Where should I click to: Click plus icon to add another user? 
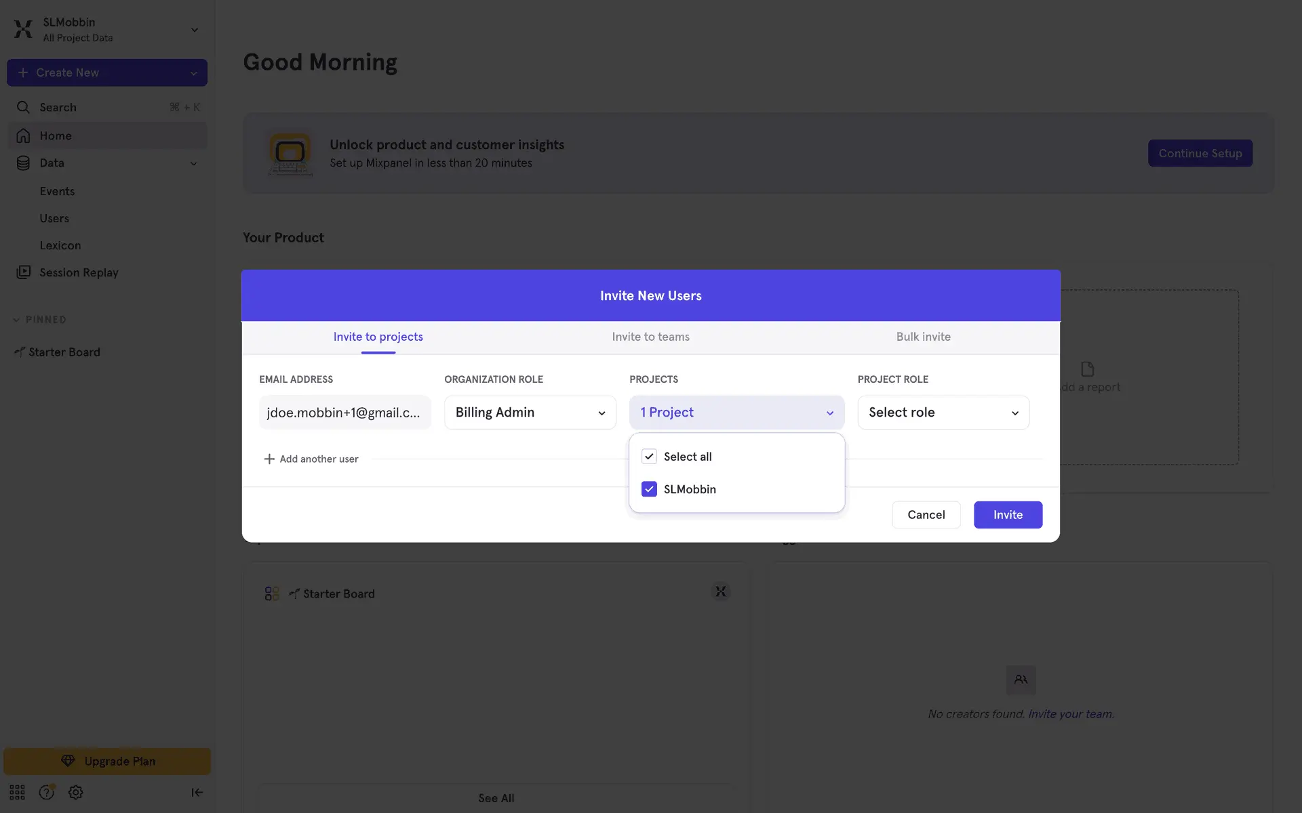[269, 459]
